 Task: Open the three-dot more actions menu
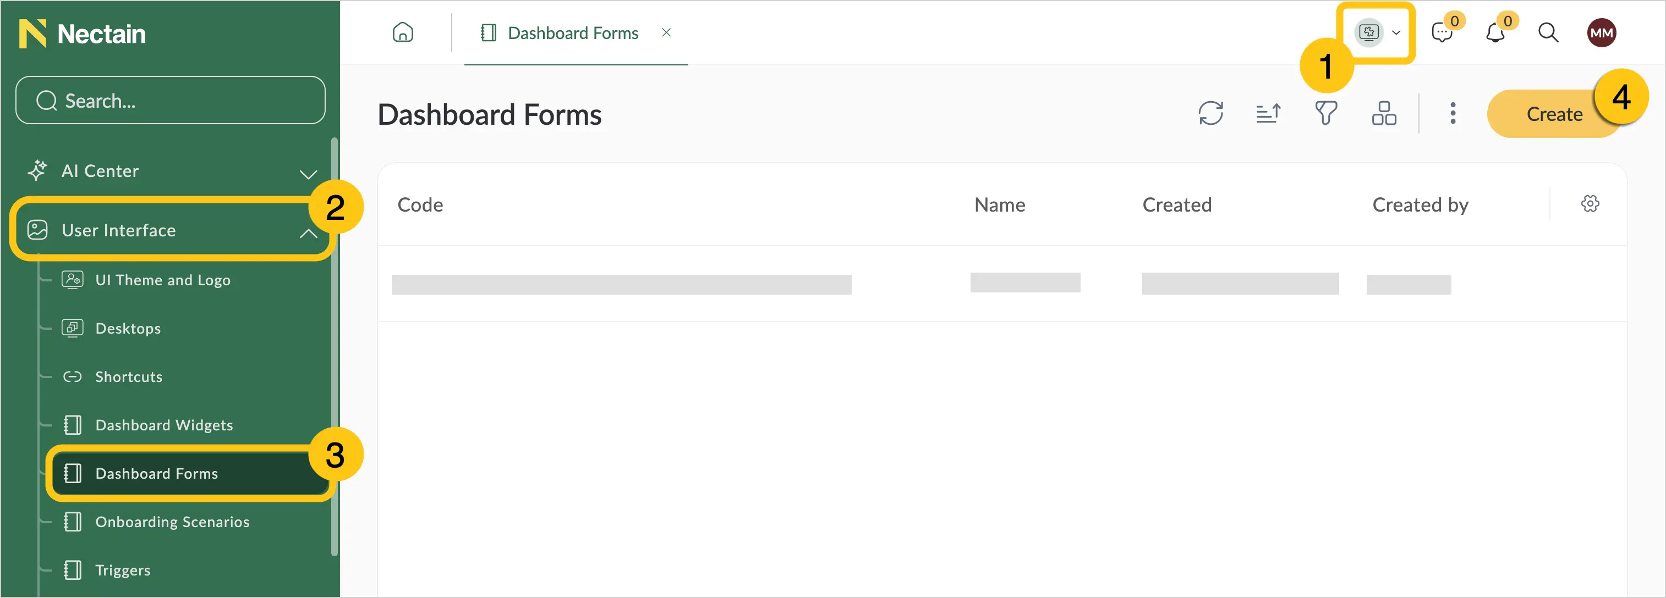pos(1453,114)
